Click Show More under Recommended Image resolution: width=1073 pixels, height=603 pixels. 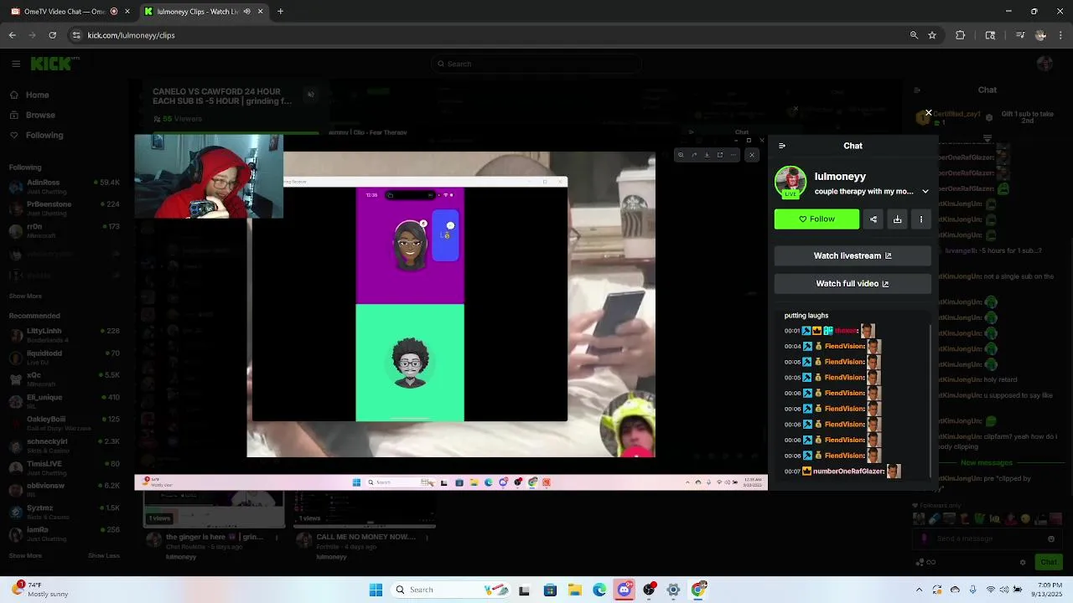25,555
